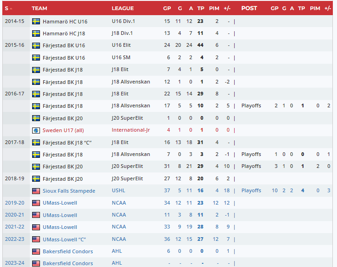This screenshot has width=337, height=267.
Task: Click the globe icon beside Sweden U17 (all)
Action: click(x=36, y=130)
